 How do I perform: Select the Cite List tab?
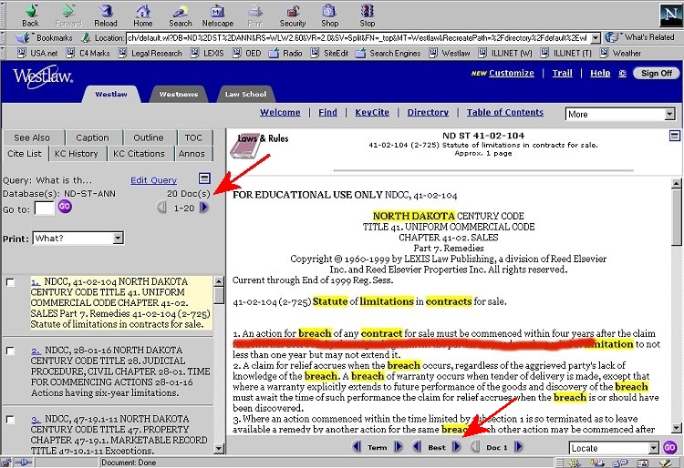click(25, 154)
